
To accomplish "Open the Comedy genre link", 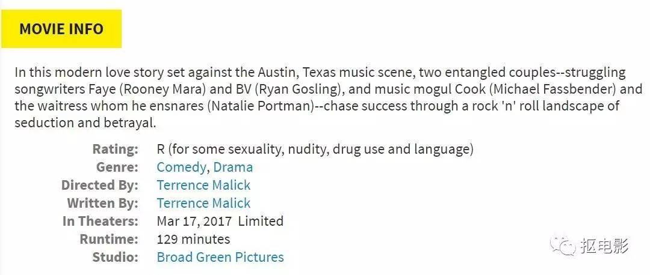I will pyautogui.click(x=181, y=167).
